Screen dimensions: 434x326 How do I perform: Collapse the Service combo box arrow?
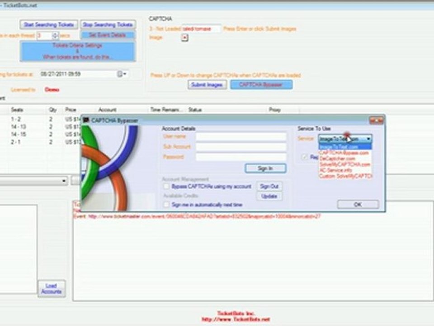368,139
